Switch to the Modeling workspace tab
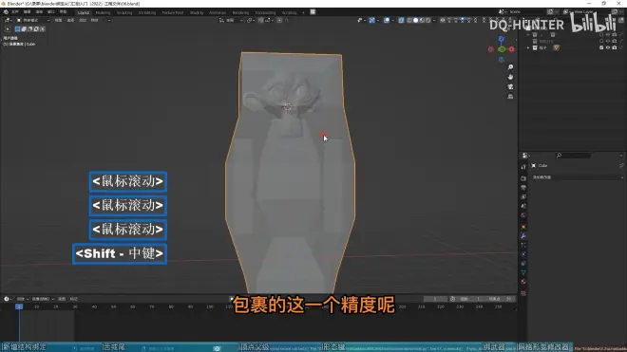627x352 pixels. pos(103,12)
